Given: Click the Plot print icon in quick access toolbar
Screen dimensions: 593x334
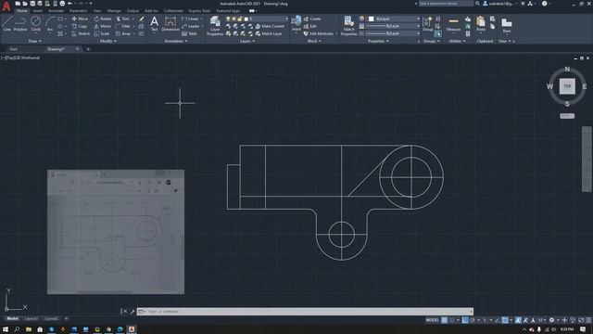Looking at the screenshot, I should (x=62, y=4).
